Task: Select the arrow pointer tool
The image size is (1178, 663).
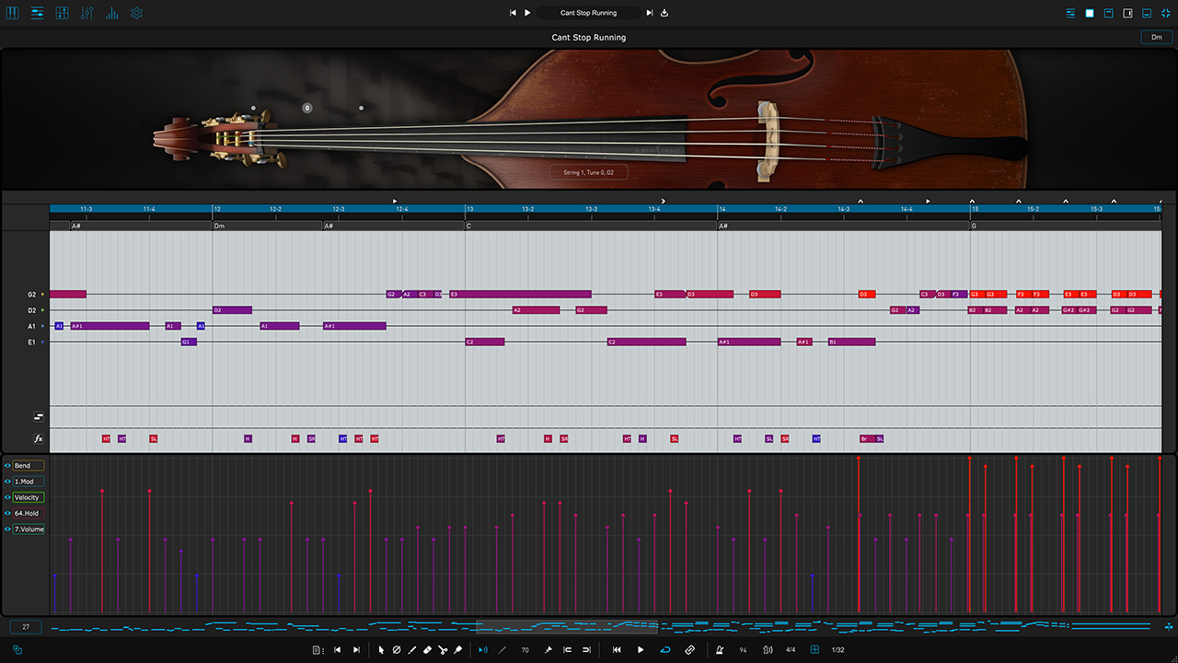Action: click(x=381, y=650)
